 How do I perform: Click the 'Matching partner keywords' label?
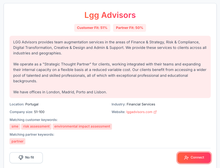click(x=32, y=135)
